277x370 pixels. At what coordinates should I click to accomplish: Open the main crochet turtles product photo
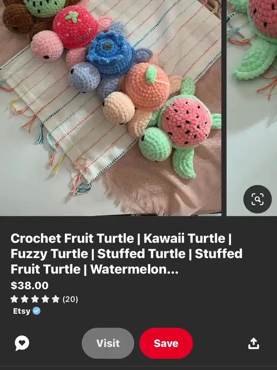click(111, 108)
